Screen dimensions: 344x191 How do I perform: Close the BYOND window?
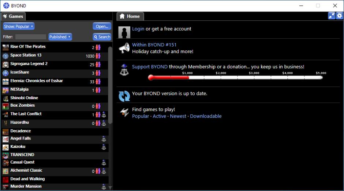pos(335,6)
